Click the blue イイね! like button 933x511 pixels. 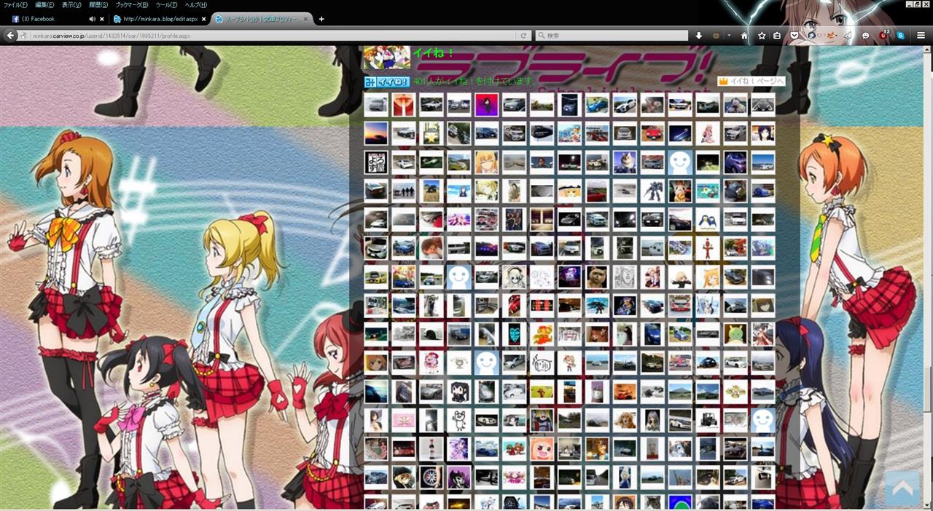tap(386, 82)
